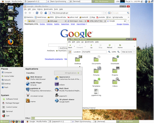Open the Firefox History menu
This screenshot has height=123, width=154.
pos(40,9)
